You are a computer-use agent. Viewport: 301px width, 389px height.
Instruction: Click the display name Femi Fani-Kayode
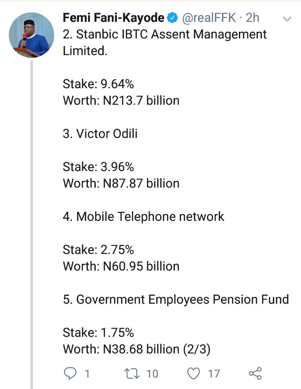click(x=113, y=18)
